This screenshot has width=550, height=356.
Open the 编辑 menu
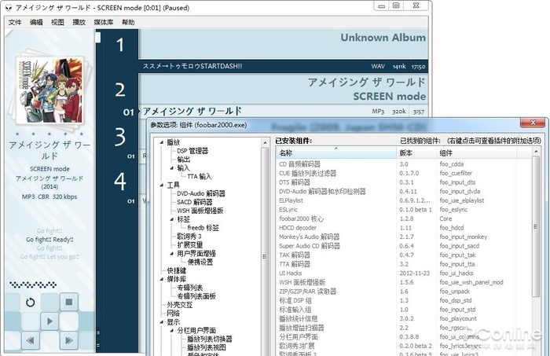(36, 23)
